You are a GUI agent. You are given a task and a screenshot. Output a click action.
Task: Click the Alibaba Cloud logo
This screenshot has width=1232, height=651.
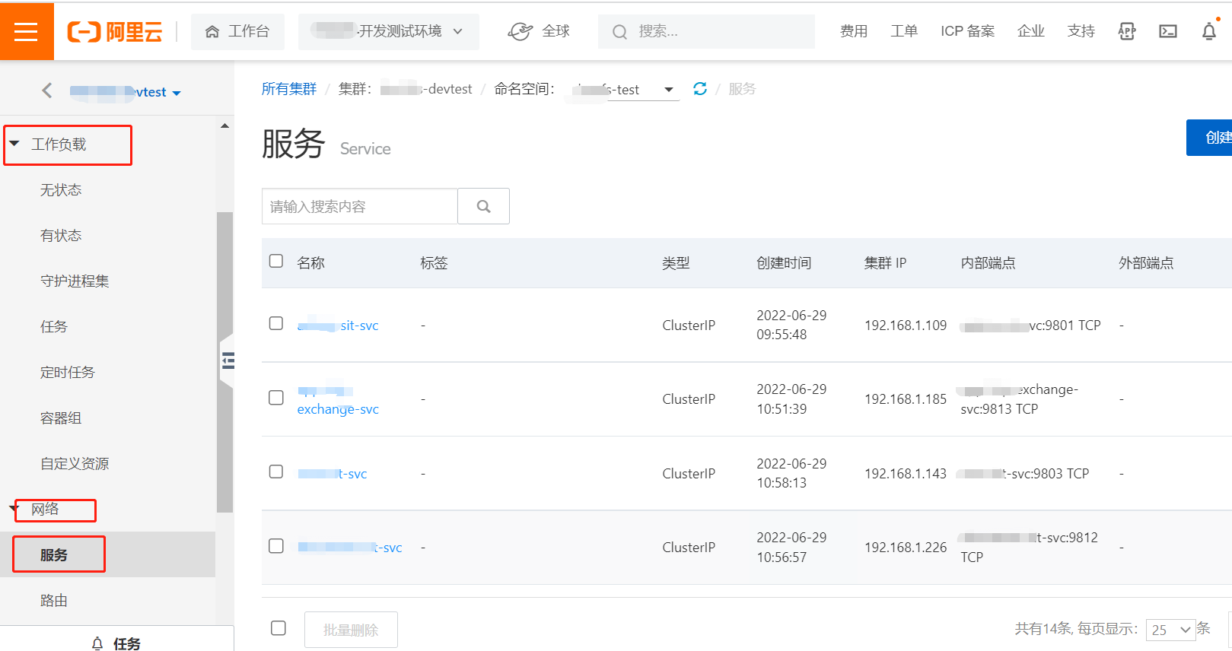[115, 31]
